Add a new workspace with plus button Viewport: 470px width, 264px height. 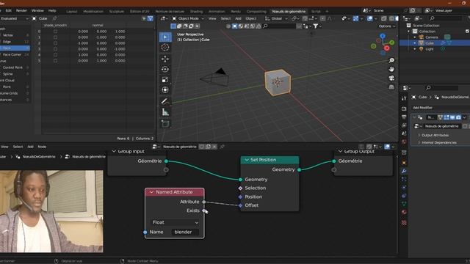click(x=327, y=12)
